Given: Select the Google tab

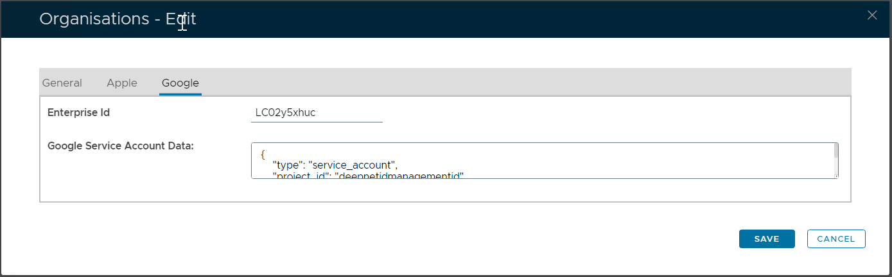Looking at the screenshot, I should click(x=180, y=83).
